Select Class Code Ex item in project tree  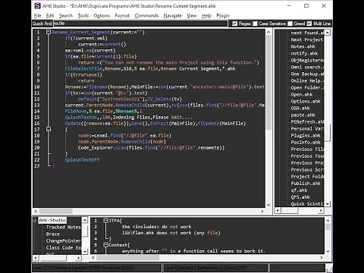(x=63, y=247)
